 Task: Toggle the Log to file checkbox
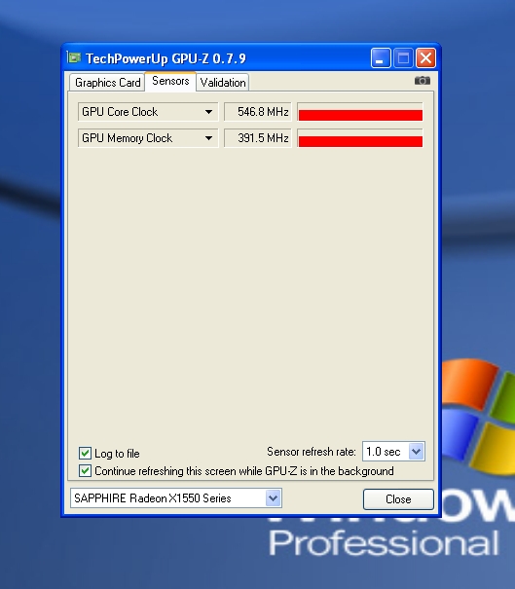pos(85,453)
